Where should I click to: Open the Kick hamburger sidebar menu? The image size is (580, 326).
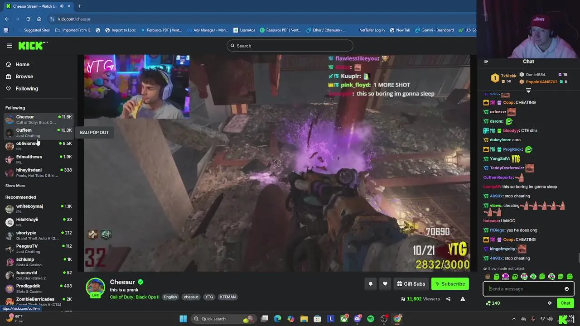pyautogui.click(x=10, y=46)
